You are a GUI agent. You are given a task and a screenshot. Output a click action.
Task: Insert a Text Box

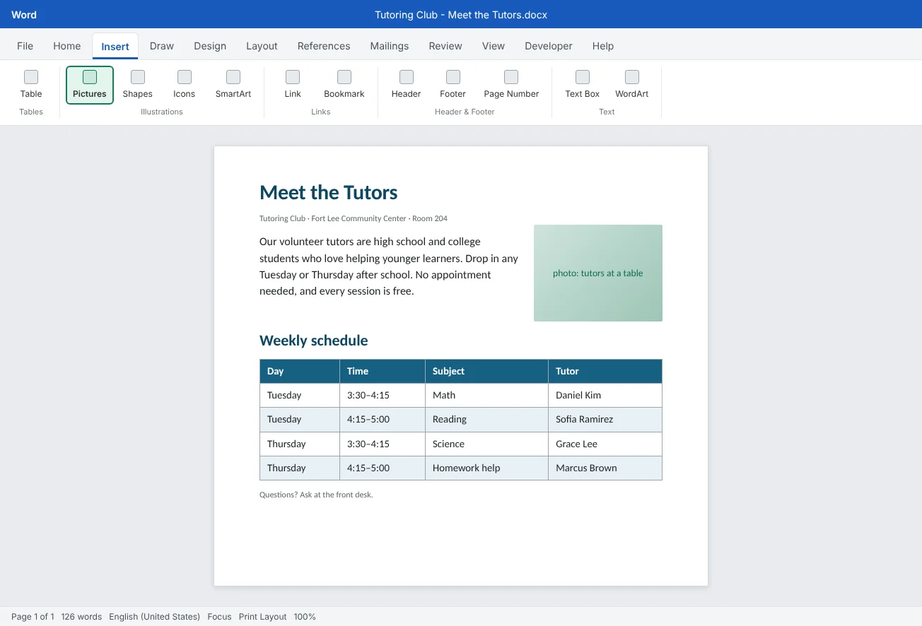tap(582, 85)
